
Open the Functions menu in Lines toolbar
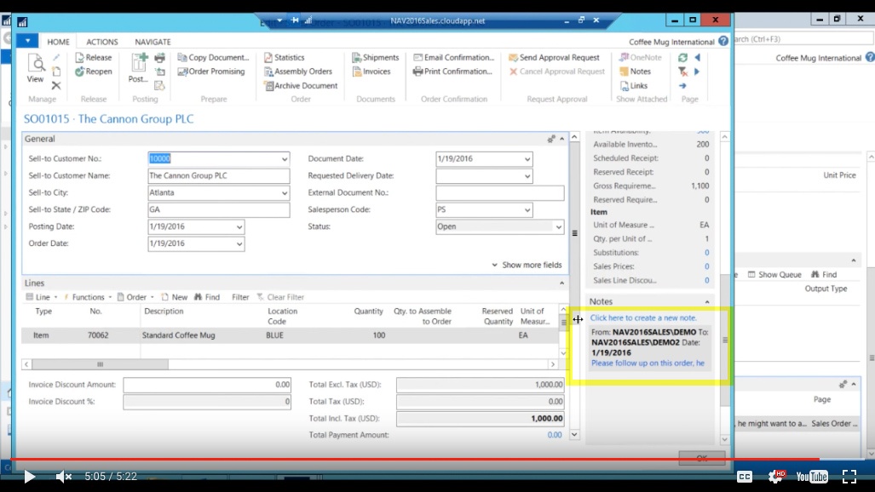pos(87,297)
